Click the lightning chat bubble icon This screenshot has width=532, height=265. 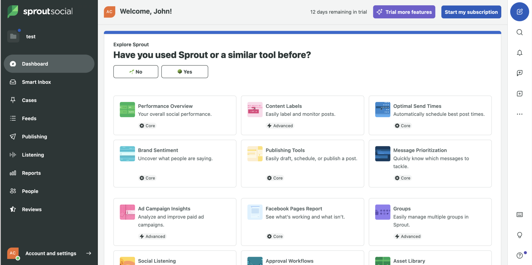point(520,73)
